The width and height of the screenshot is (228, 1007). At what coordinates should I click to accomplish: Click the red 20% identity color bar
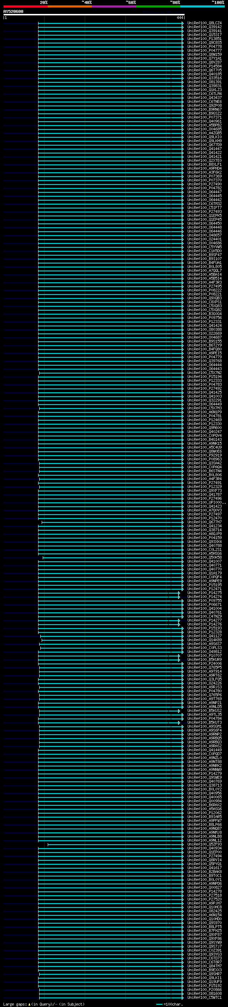coord(25,7)
